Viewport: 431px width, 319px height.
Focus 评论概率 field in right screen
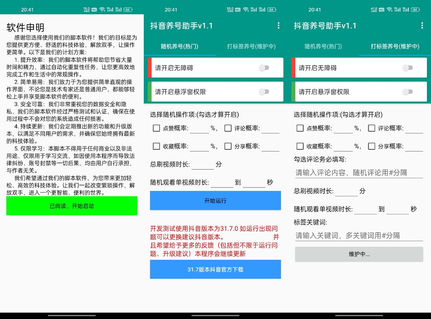[414, 128]
